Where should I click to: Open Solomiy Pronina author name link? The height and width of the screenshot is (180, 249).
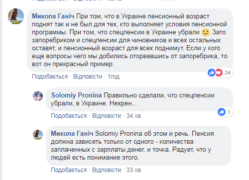76,95
